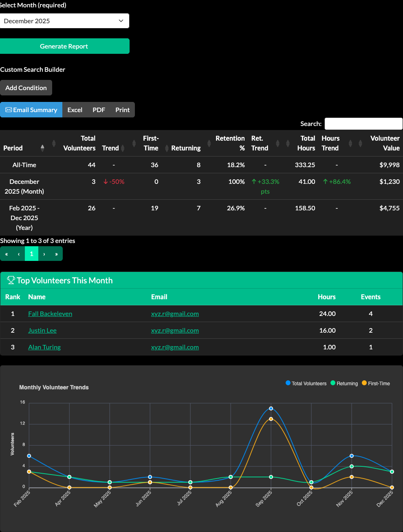The width and height of the screenshot is (403, 532).
Task: Select page 1 in pagination
Action: tap(31, 254)
